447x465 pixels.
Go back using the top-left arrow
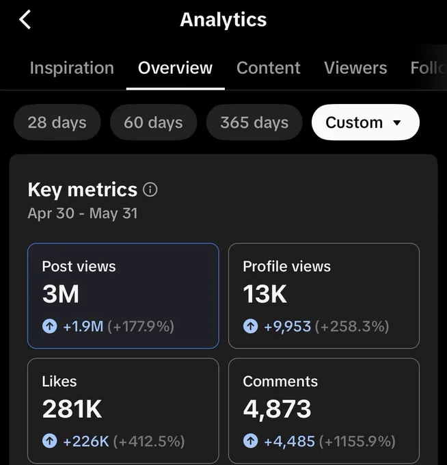coord(25,20)
